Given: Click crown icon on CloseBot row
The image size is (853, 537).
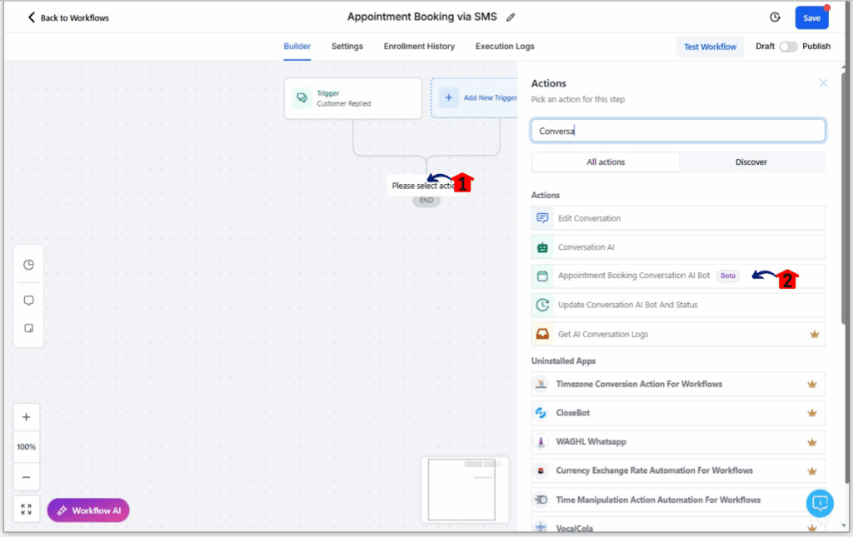Looking at the screenshot, I should (x=812, y=413).
